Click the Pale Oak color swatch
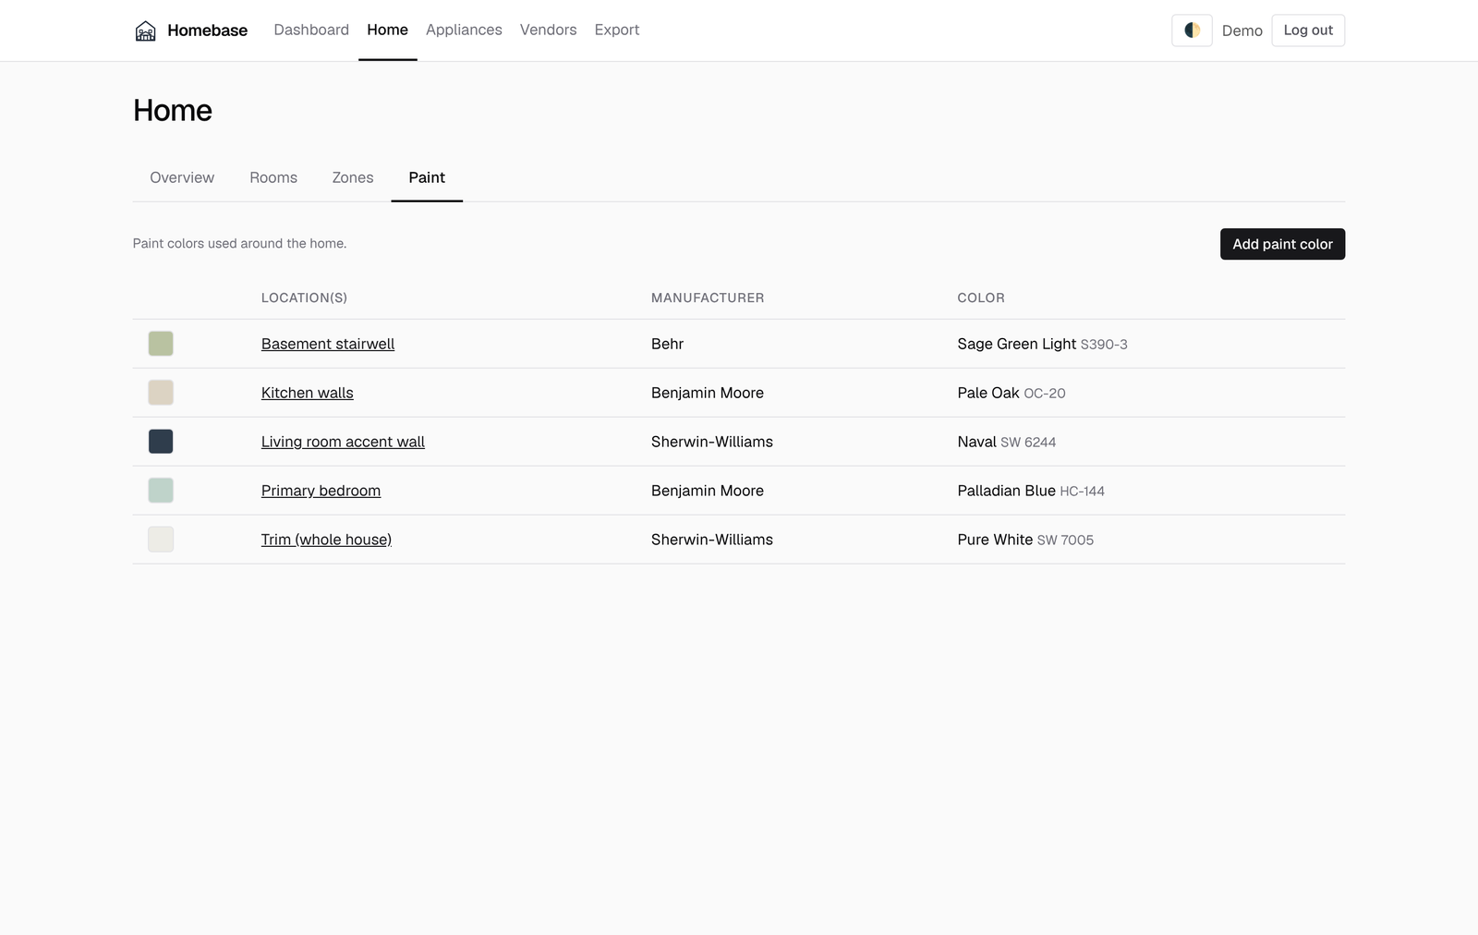The height and width of the screenshot is (935, 1478). (x=161, y=393)
